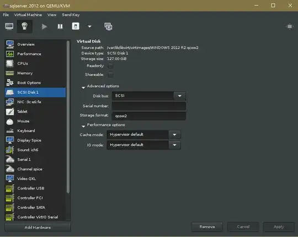
Task: Select the Mouse device icon
Action: [x=10, y=122]
